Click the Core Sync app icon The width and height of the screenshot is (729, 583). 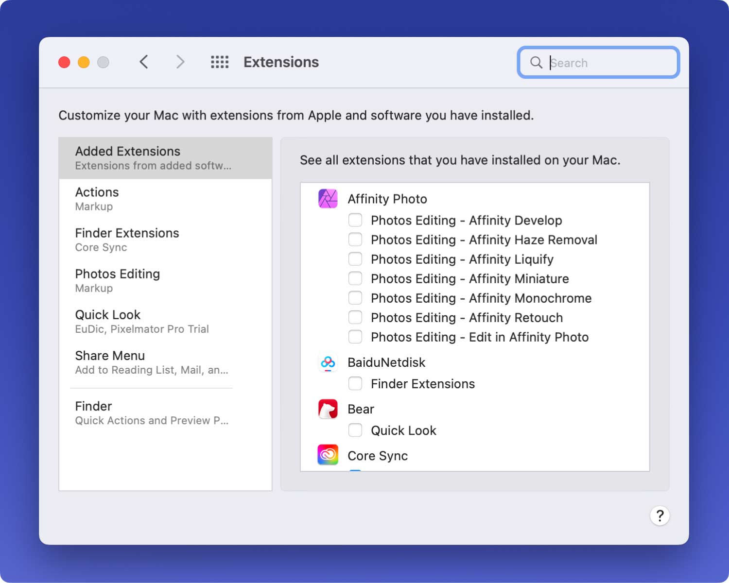[x=328, y=455]
